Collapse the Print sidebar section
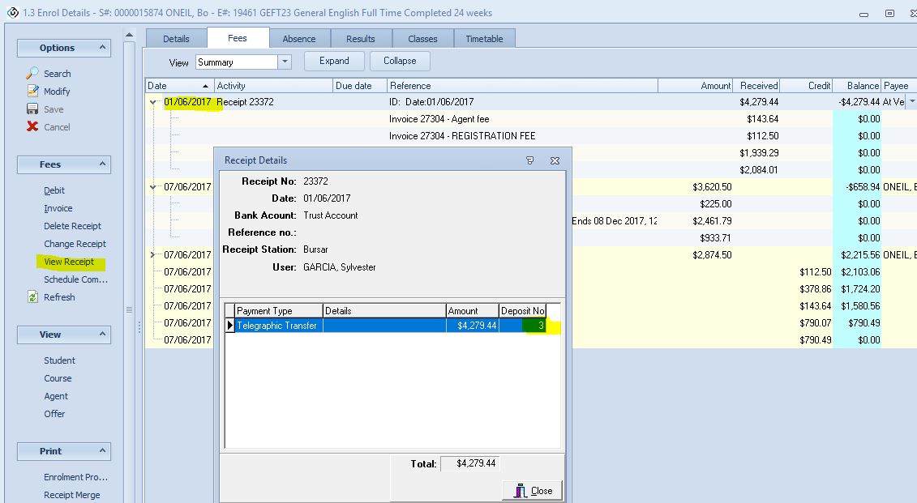Viewport: 917px width, 503px height. (103, 451)
